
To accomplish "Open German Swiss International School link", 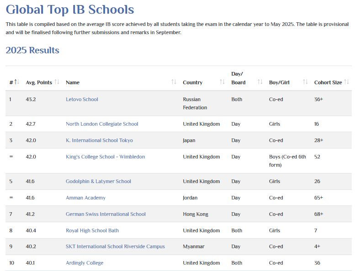I will point(106,214).
